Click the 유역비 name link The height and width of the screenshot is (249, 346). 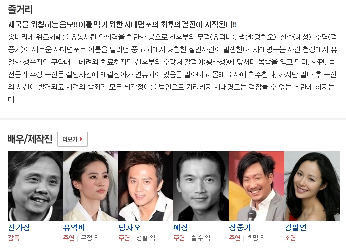[74, 227]
